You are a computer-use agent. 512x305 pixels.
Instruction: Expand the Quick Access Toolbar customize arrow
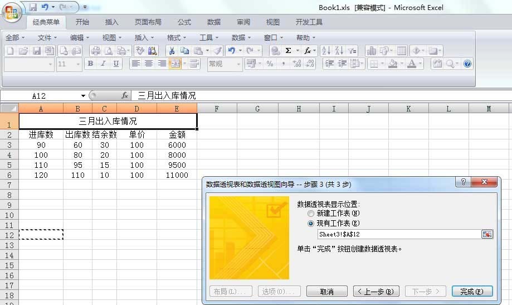85,7
